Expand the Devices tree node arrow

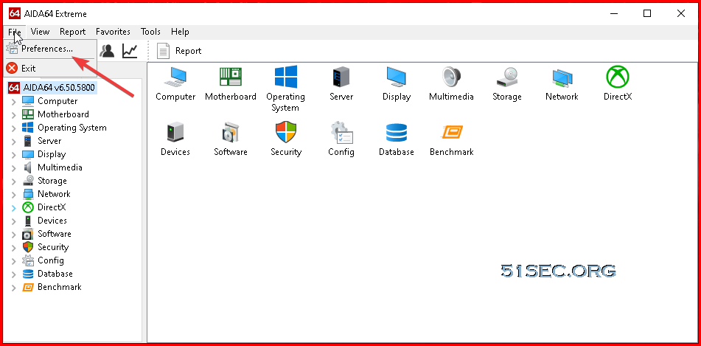pyautogui.click(x=14, y=221)
